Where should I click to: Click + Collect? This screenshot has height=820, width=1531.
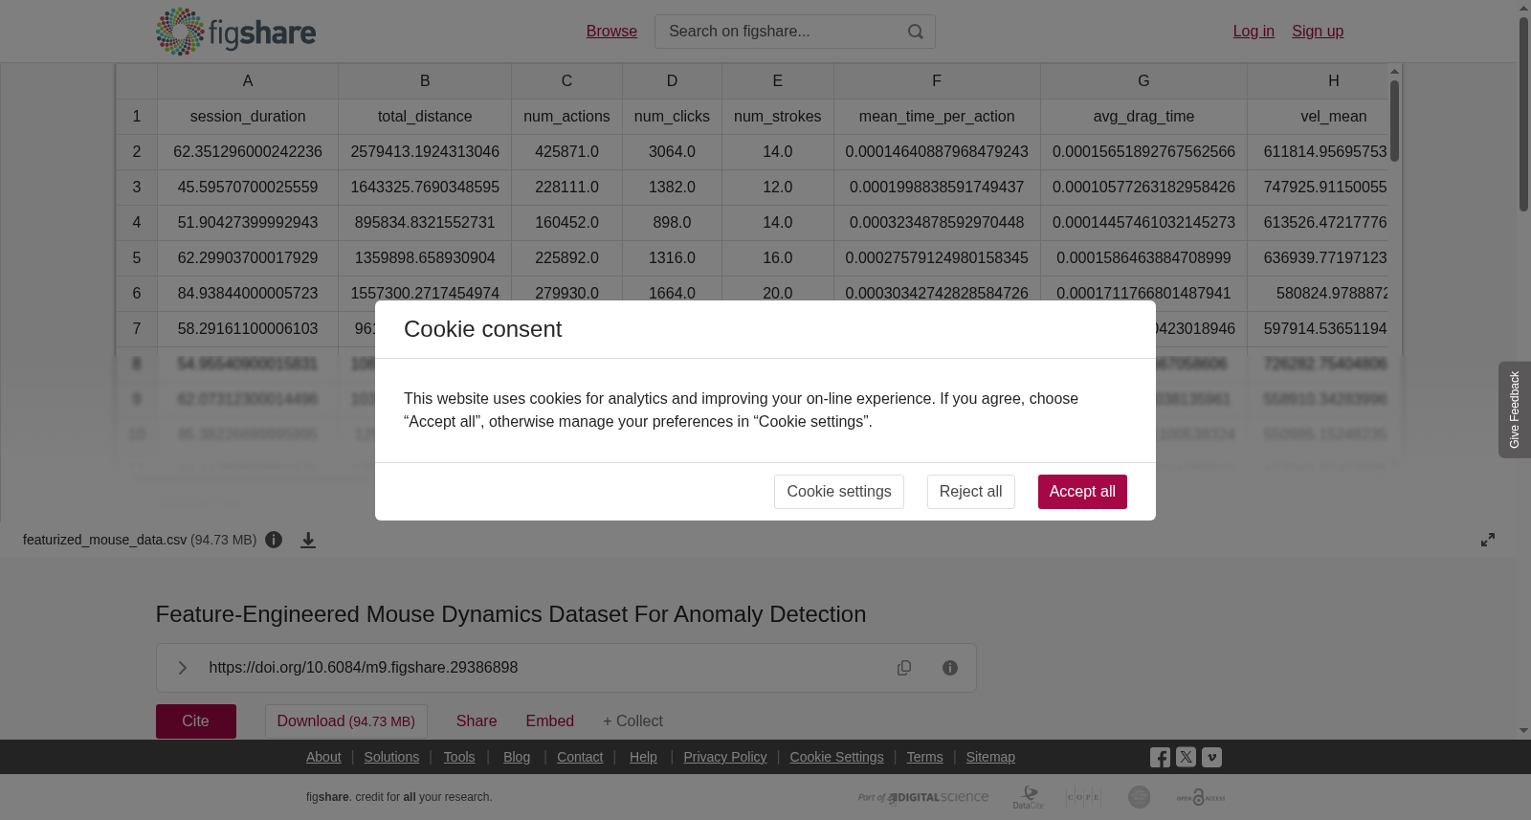point(632,721)
